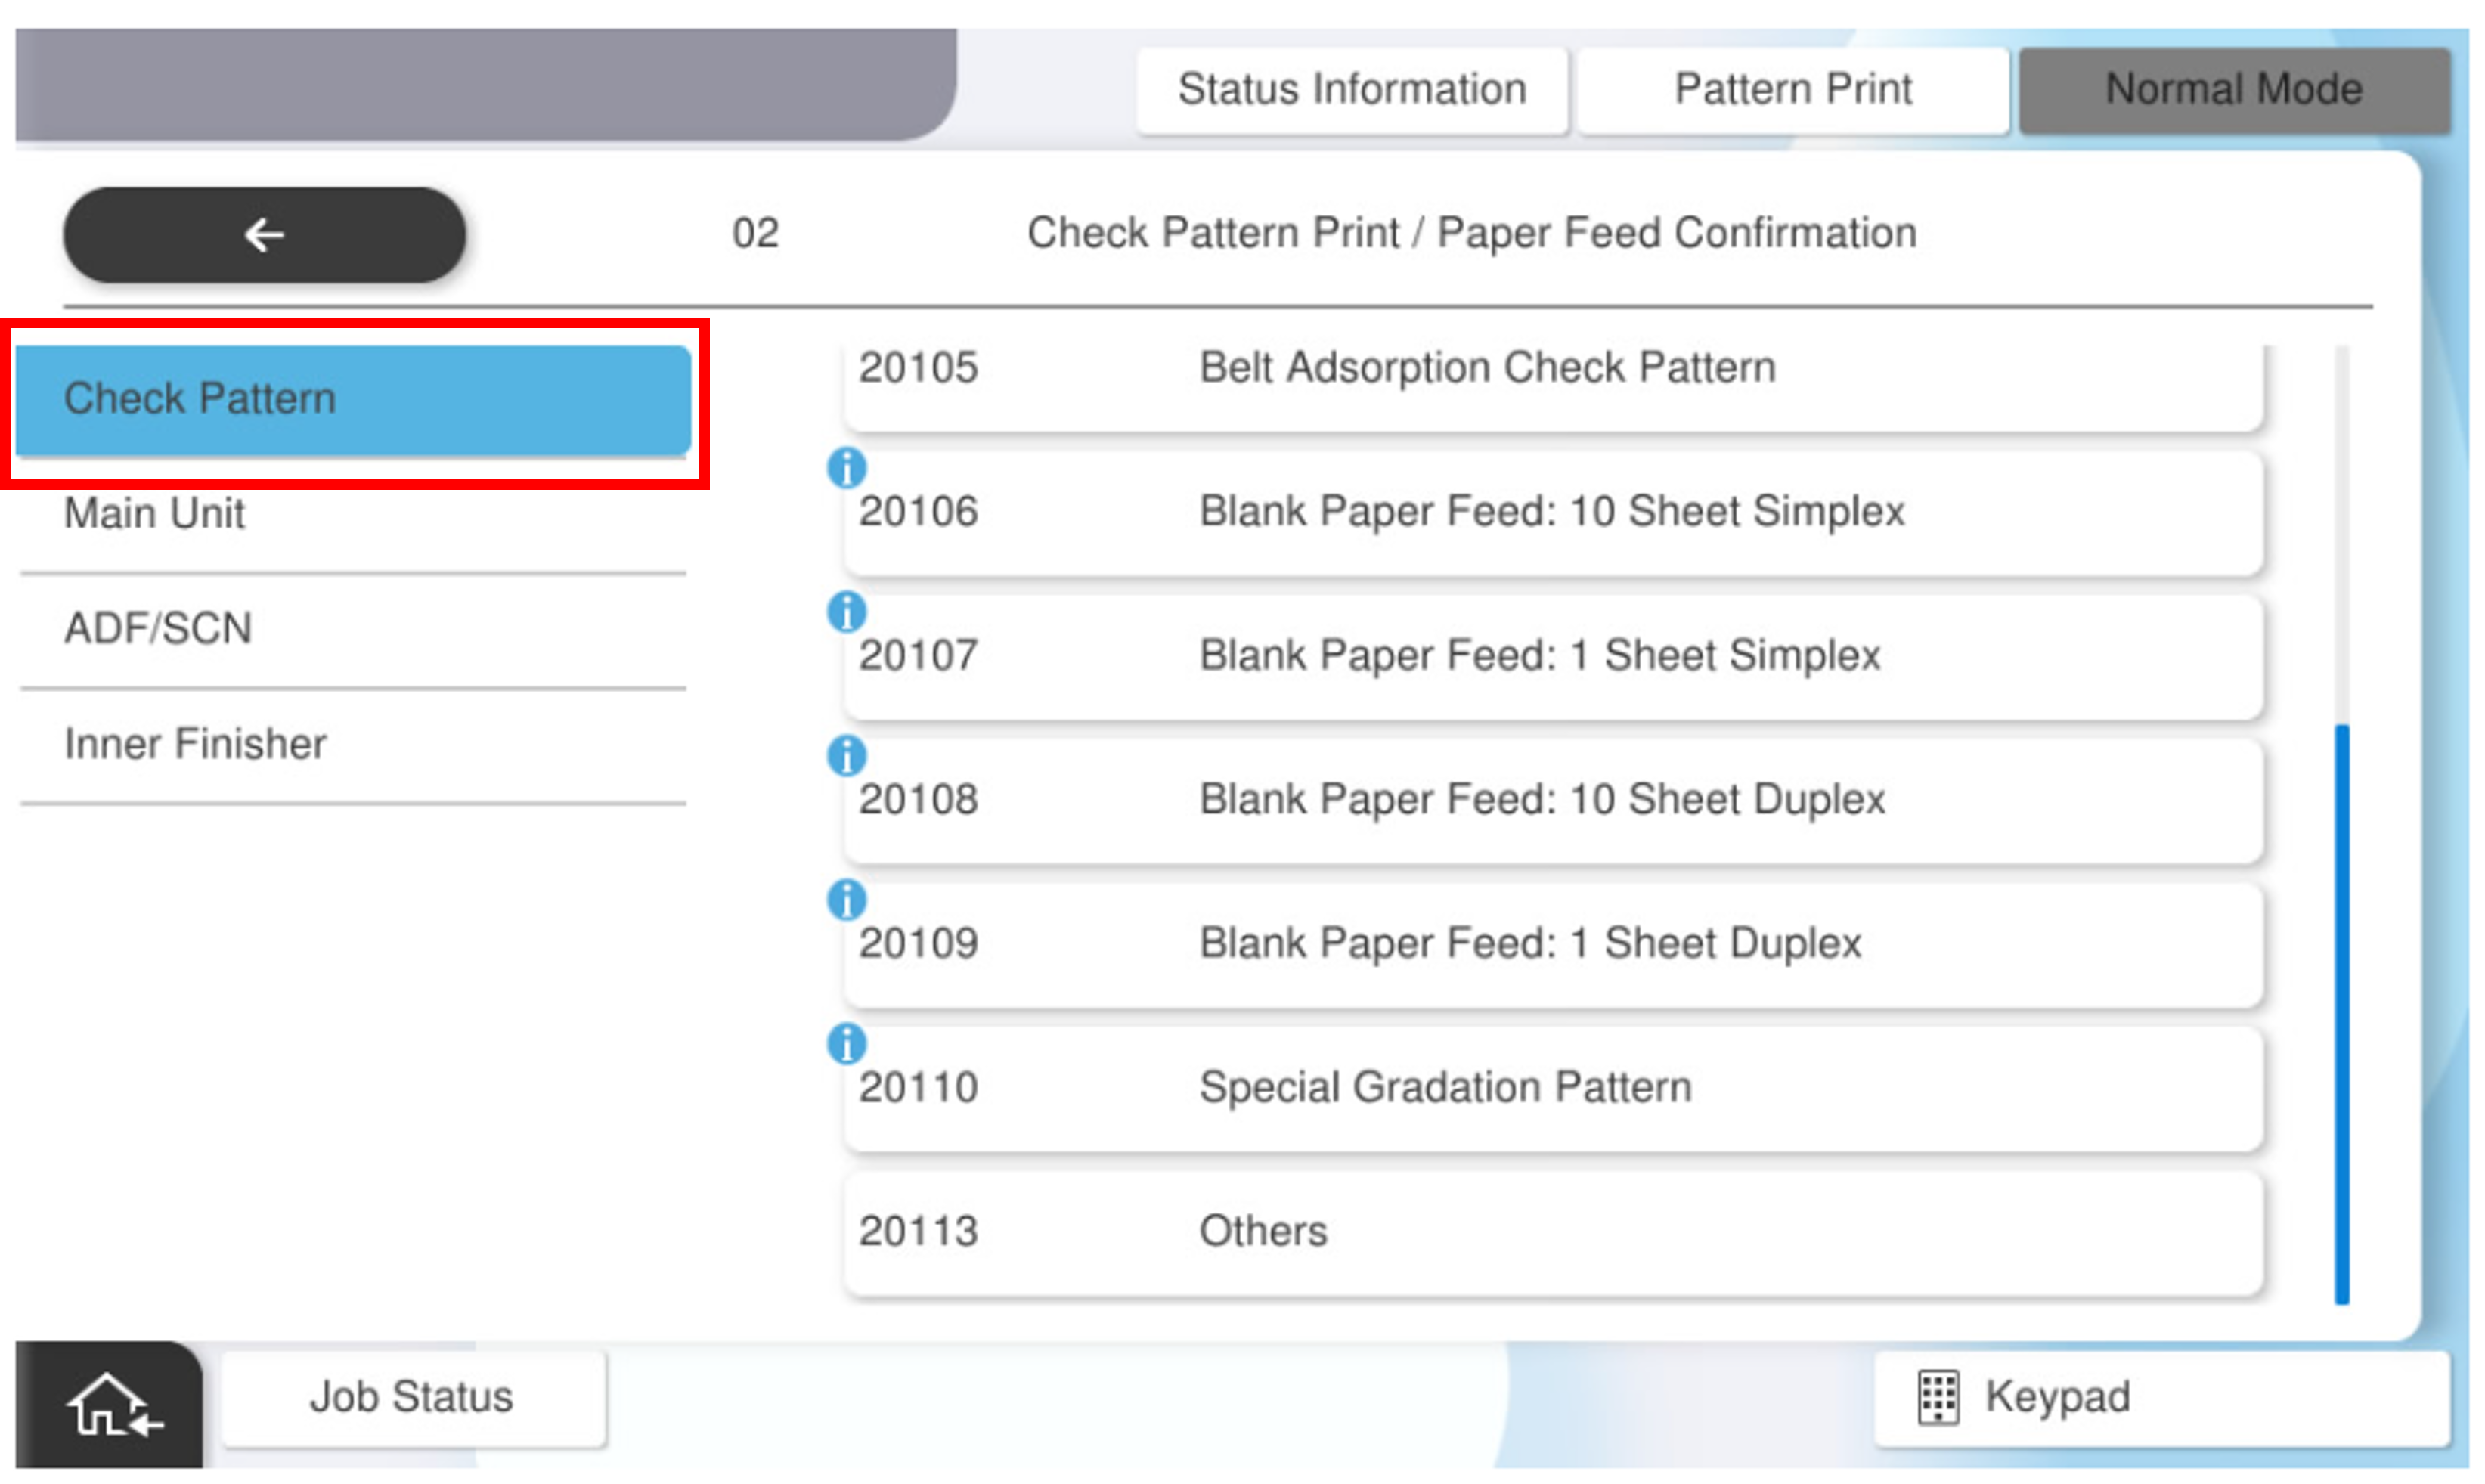Select Pattern Print mode

click(x=1792, y=90)
